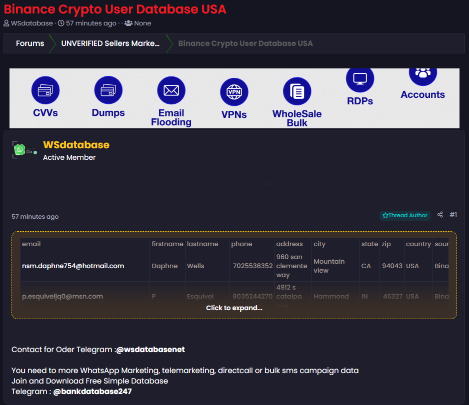Open the WholeSale Bulk documents icon
Image resolution: width=469 pixels, height=405 pixels.
click(x=297, y=91)
